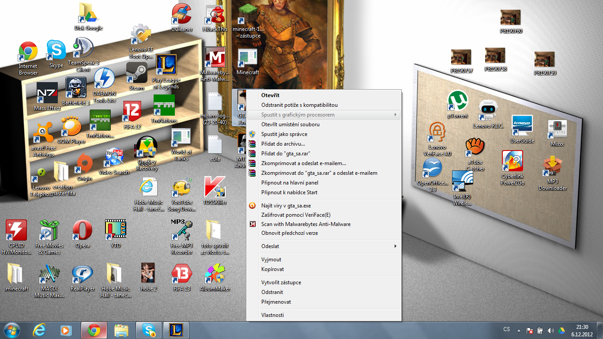Choose Přejmenovat in context menu
The width and height of the screenshot is (603, 339).
(324, 302)
